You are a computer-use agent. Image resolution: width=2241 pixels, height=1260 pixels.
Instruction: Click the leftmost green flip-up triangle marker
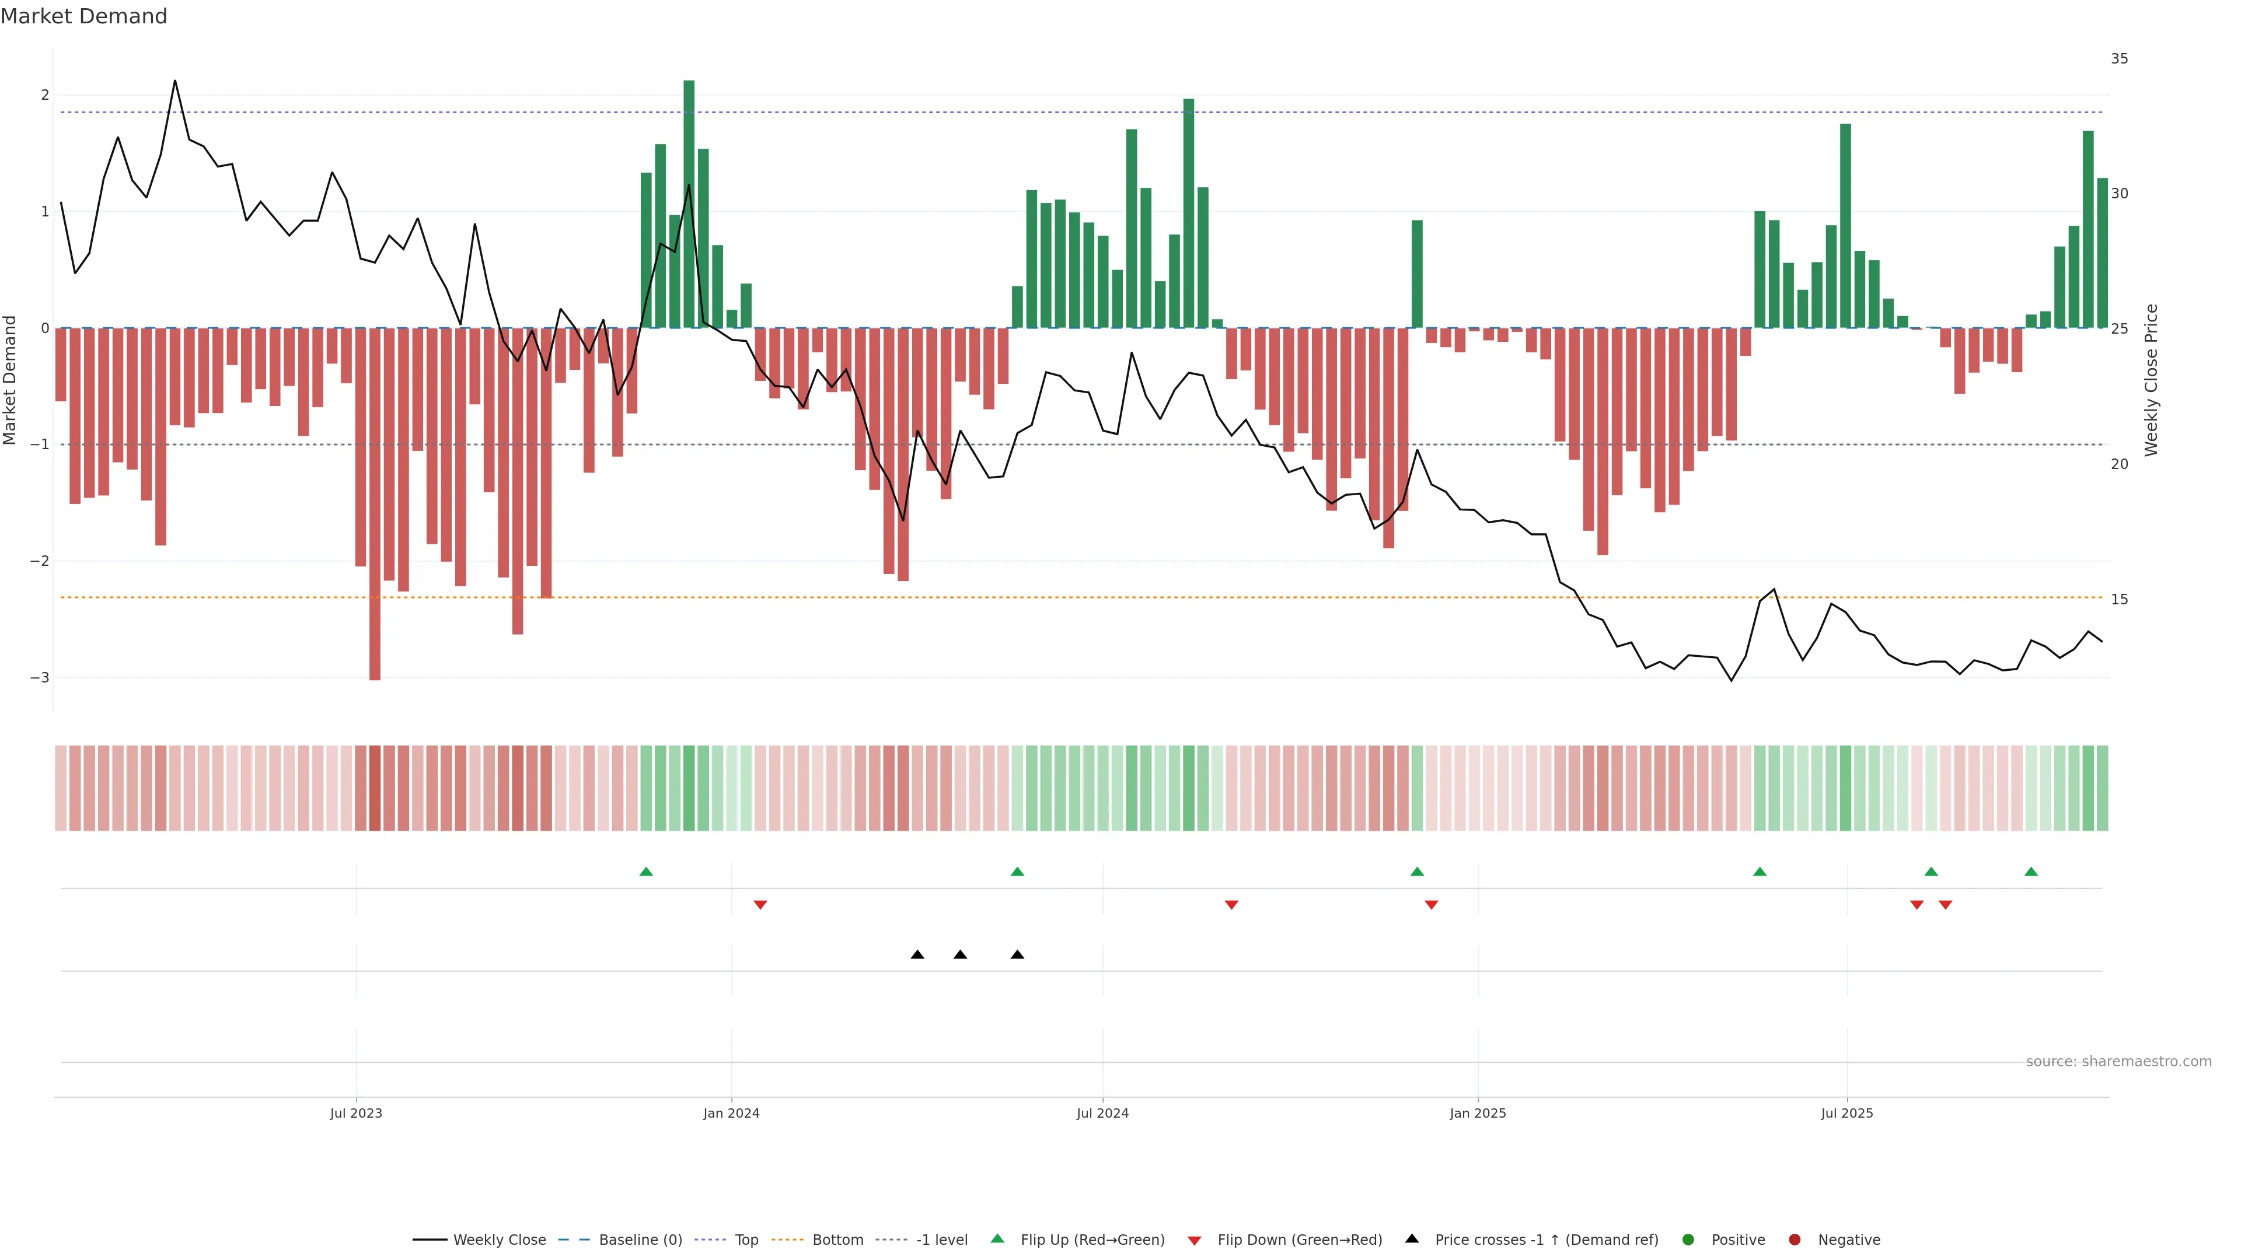pos(645,872)
